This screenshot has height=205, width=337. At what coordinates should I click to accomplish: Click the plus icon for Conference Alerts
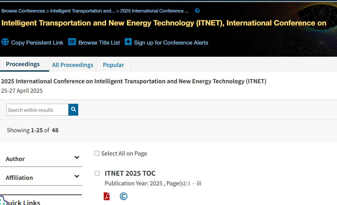128,42
